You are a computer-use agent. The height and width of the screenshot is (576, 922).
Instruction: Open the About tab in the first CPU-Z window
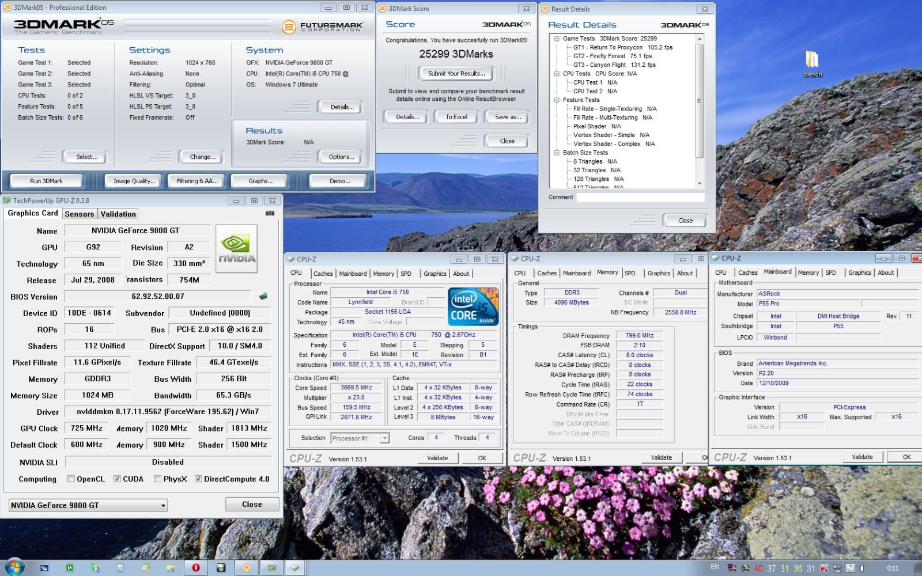click(x=461, y=274)
